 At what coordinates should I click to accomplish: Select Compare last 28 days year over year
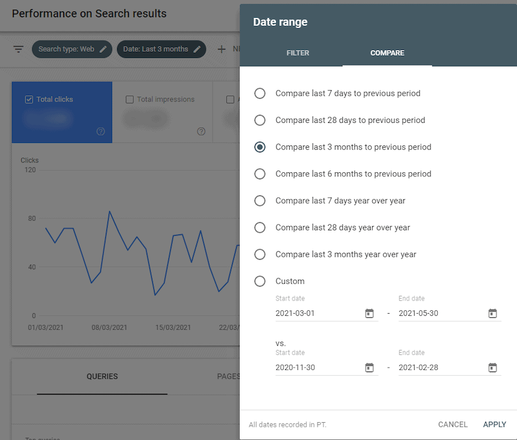tap(260, 227)
